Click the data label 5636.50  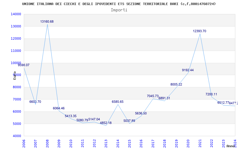141,114
